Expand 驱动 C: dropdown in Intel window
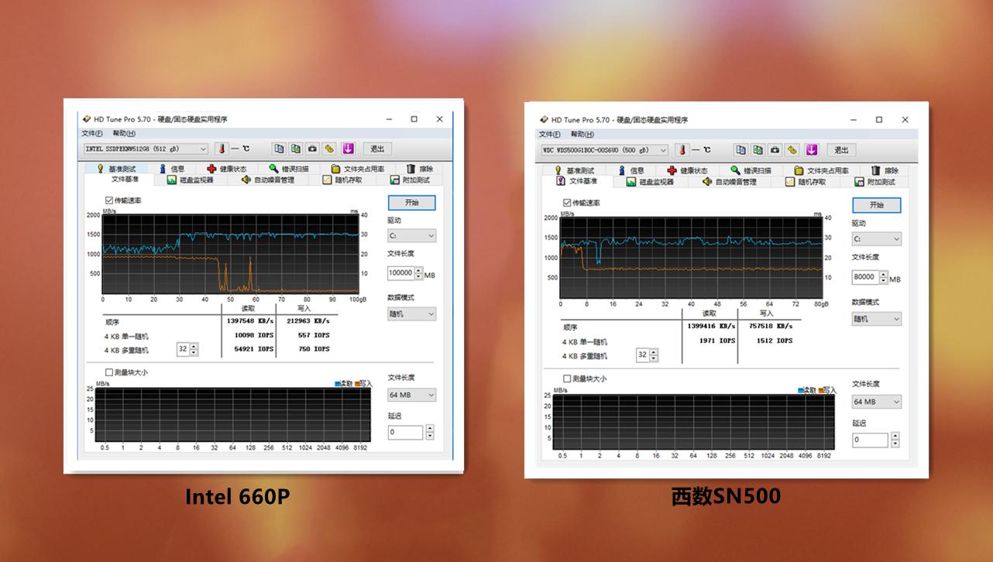The height and width of the screenshot is (562, 993). 411,235
